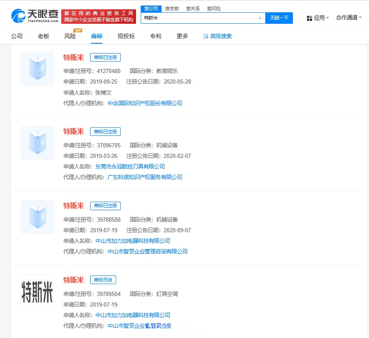
Task: Click the 商标无效 status badge
Action: pyautogui.click(x=103, y=280)
